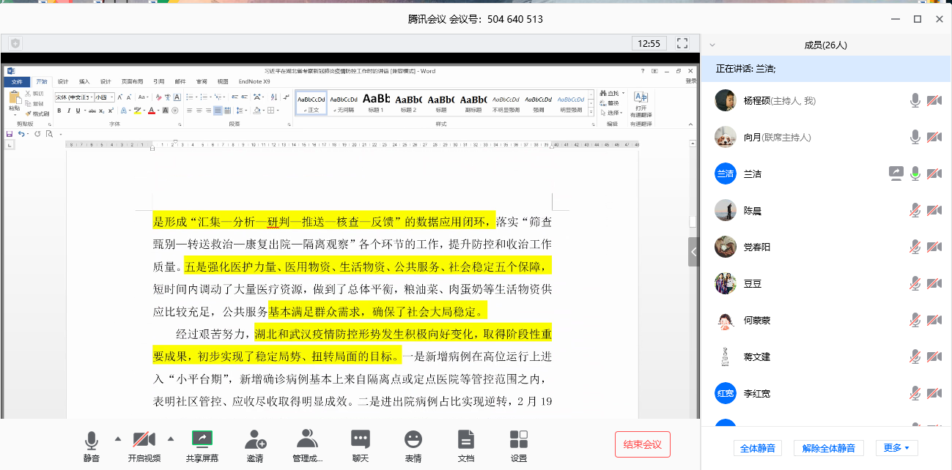Open the Emoji (表情) reactions icon

click(x=413, y=440)
